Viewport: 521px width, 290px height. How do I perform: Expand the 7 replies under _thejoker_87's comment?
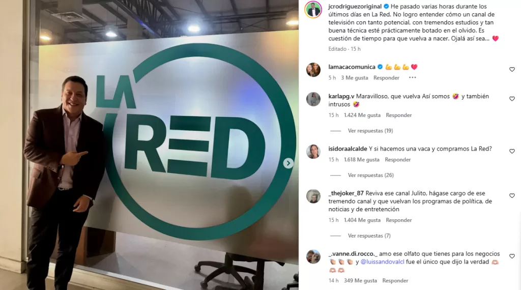[x=369, y=236]
